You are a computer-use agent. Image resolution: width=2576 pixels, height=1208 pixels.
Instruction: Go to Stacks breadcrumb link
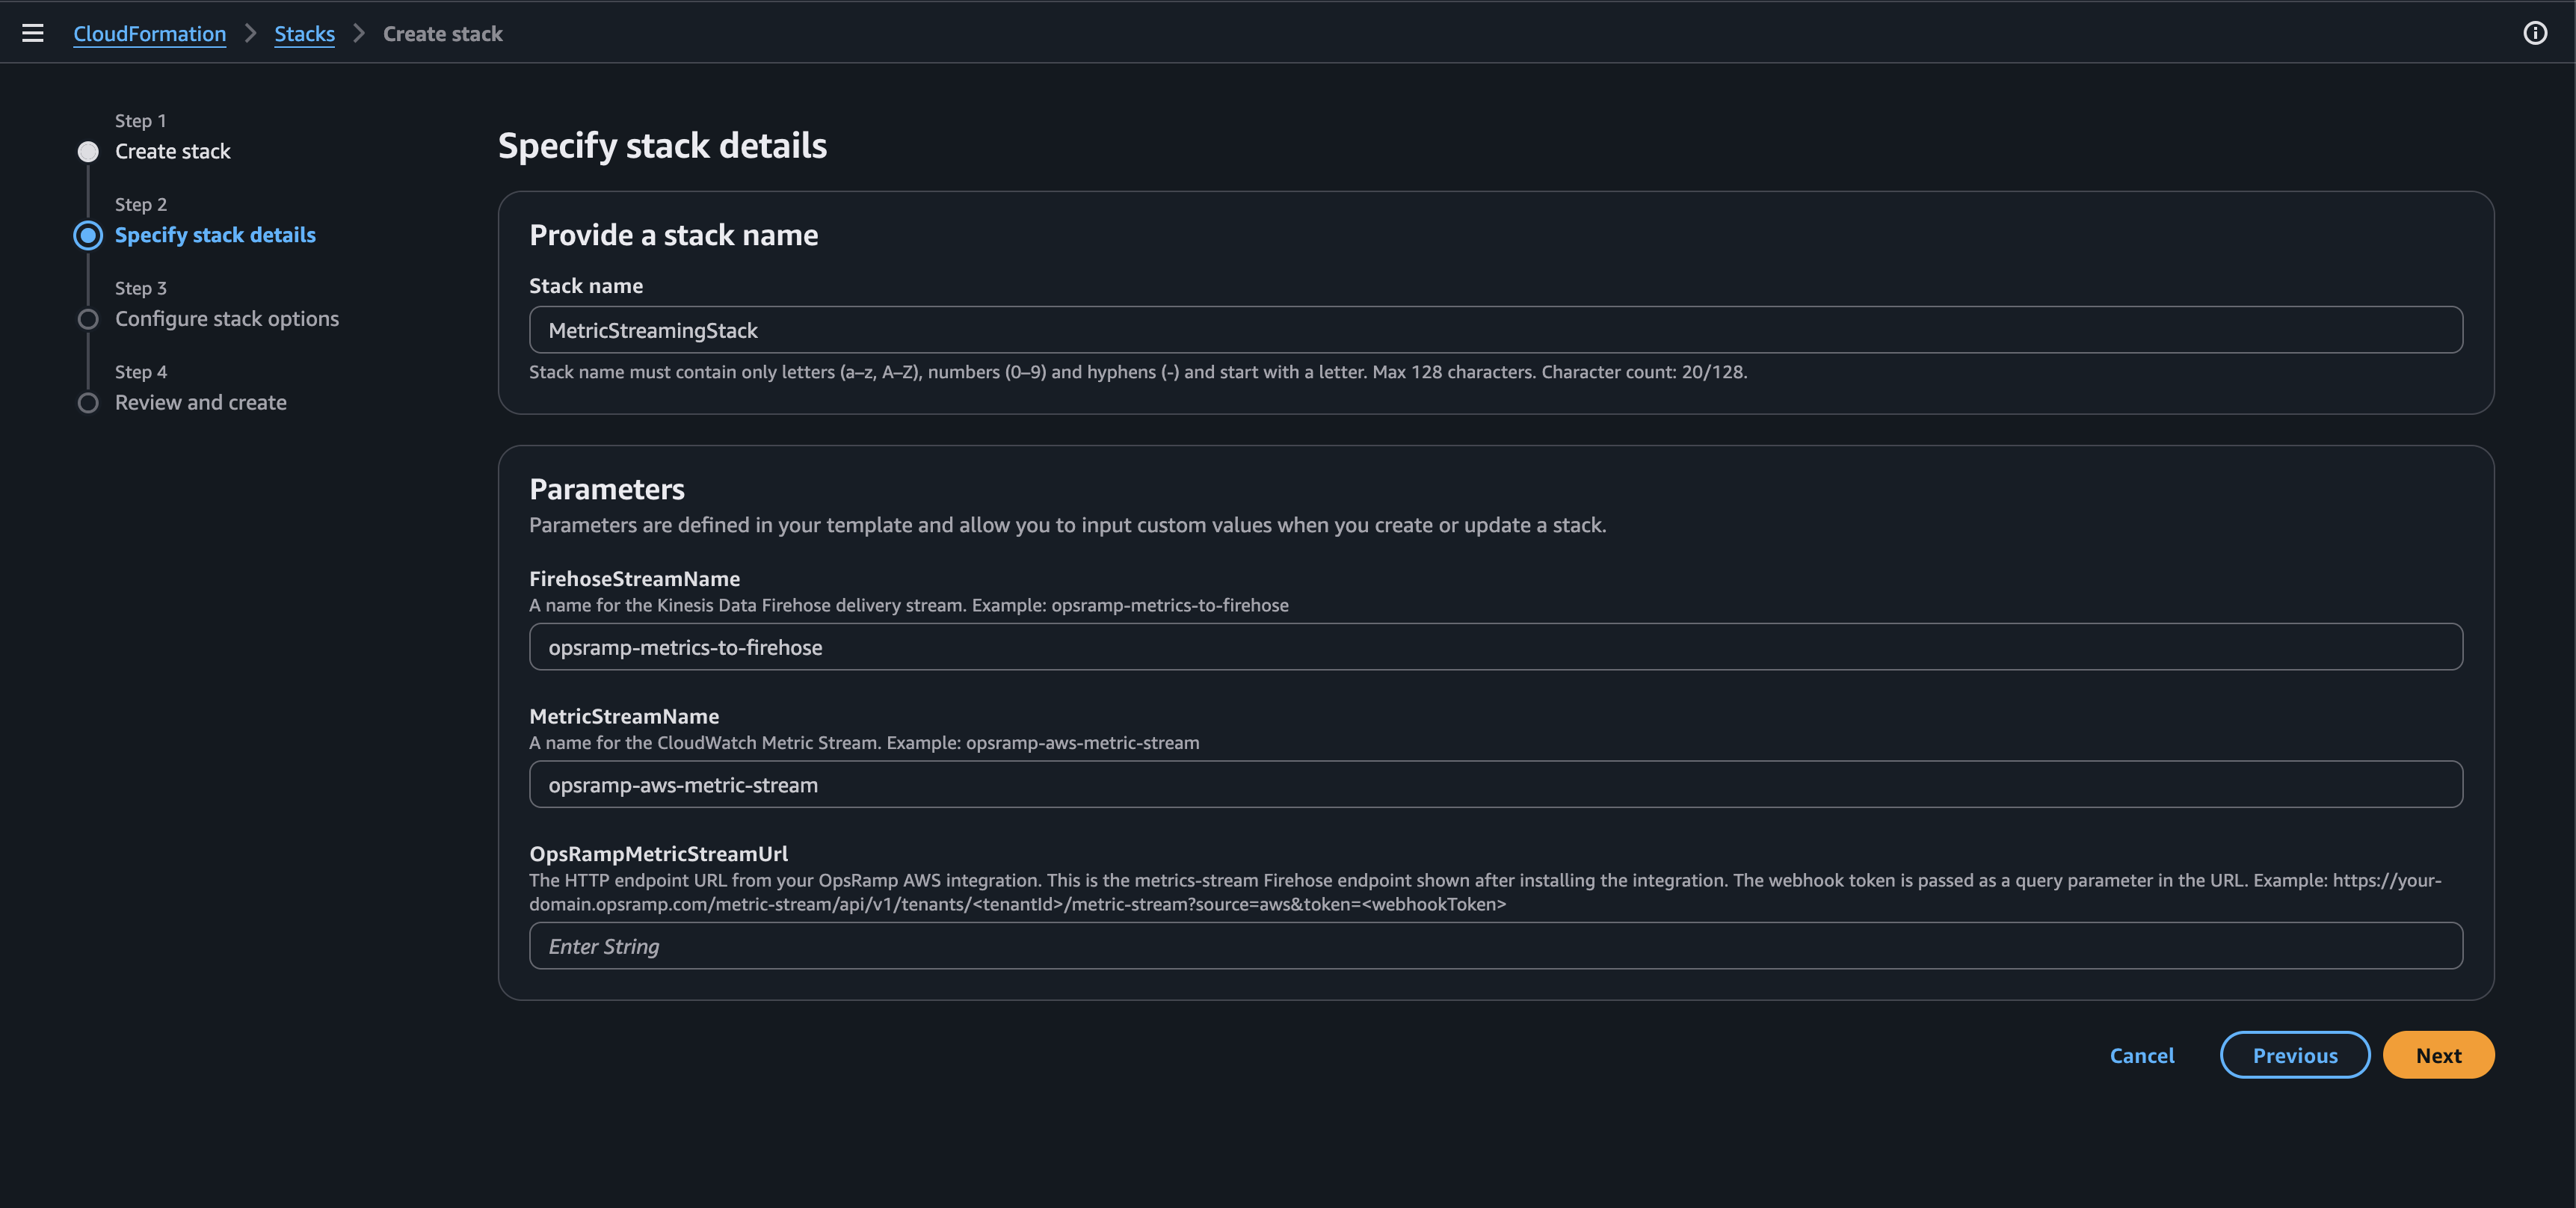coord(305,34)
